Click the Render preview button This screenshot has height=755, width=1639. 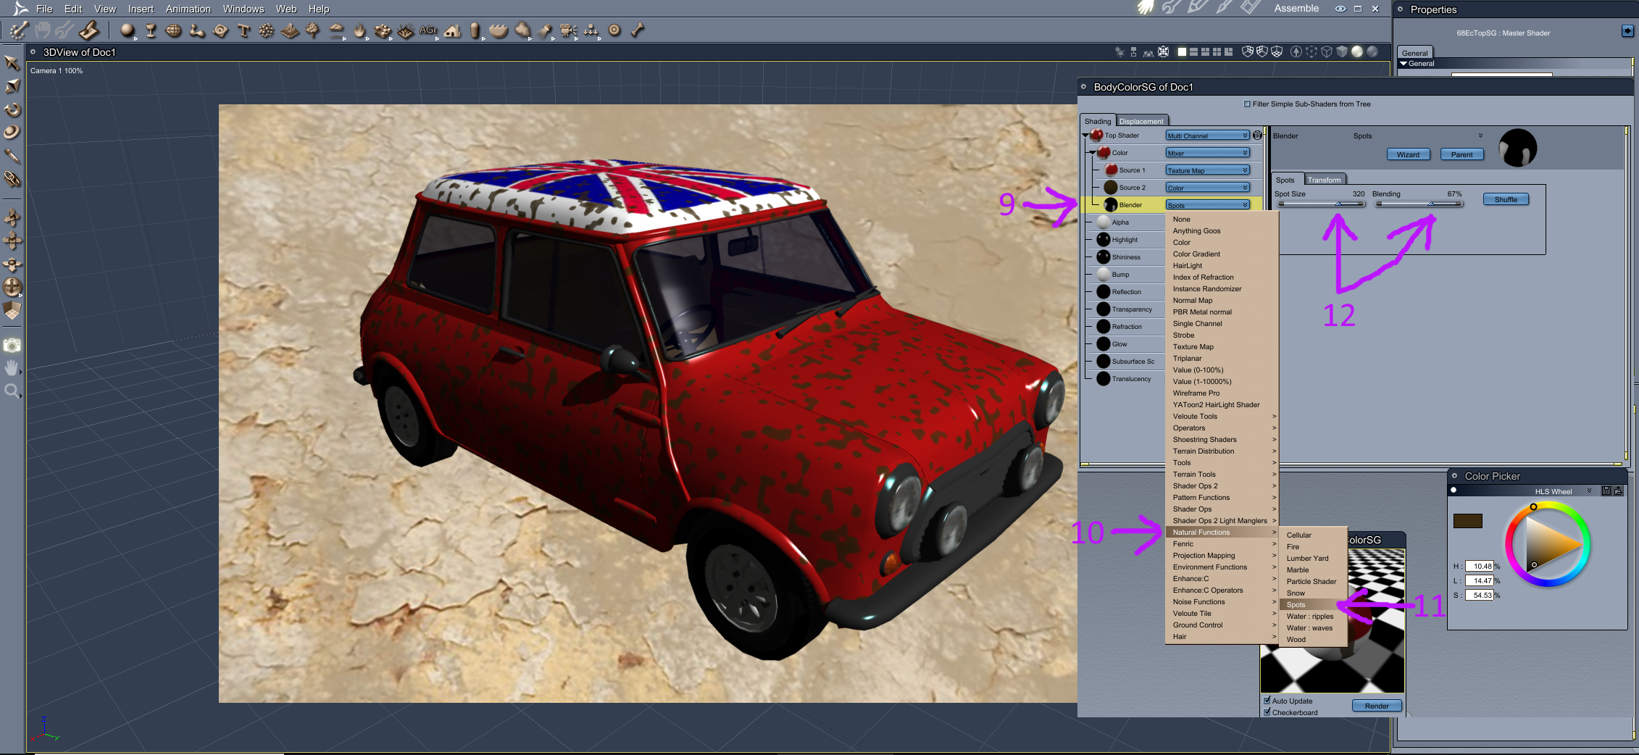coord(1377,706)
